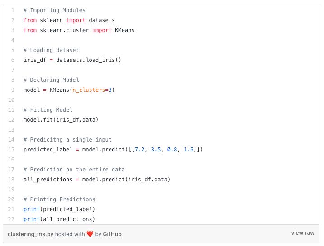Click line number 9
Screen dimensions: 324x246
point(13,90)
